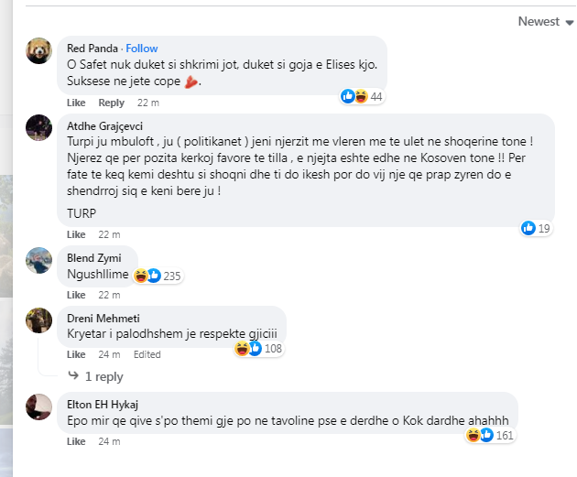Like Dreni Mehmeti's comment
Viewport: 577px width, 477px height.
tap(76, 354)
